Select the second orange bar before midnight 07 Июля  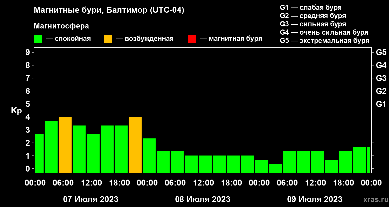tap(135, 145)
